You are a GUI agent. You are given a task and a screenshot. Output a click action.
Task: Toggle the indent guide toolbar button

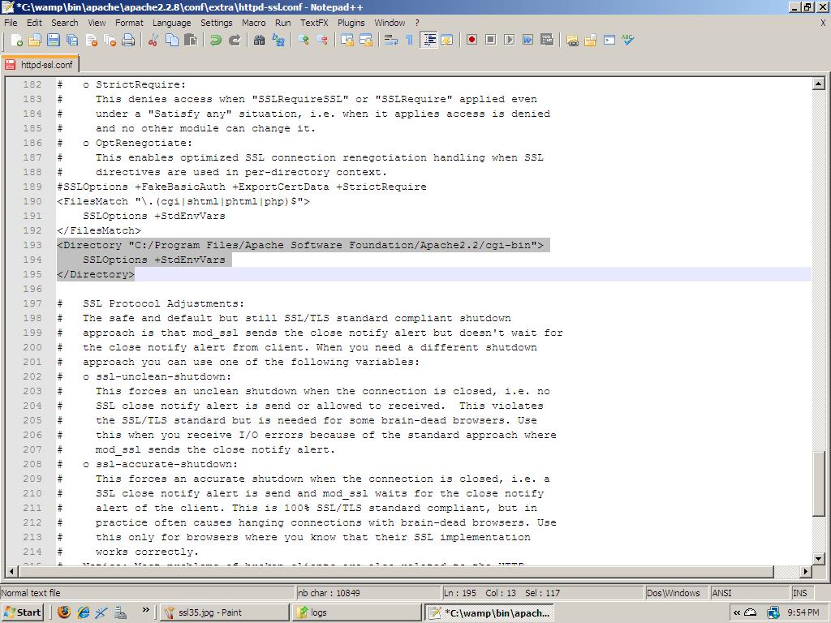pos(429,40)
